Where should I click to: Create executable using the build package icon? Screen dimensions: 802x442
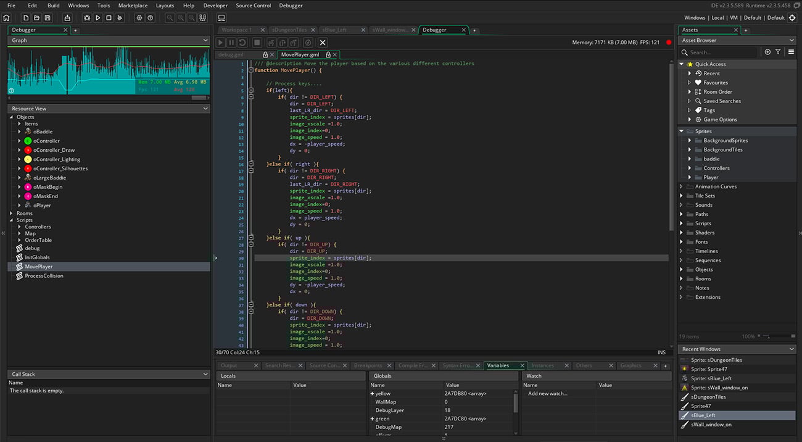(x=67, y=18)
